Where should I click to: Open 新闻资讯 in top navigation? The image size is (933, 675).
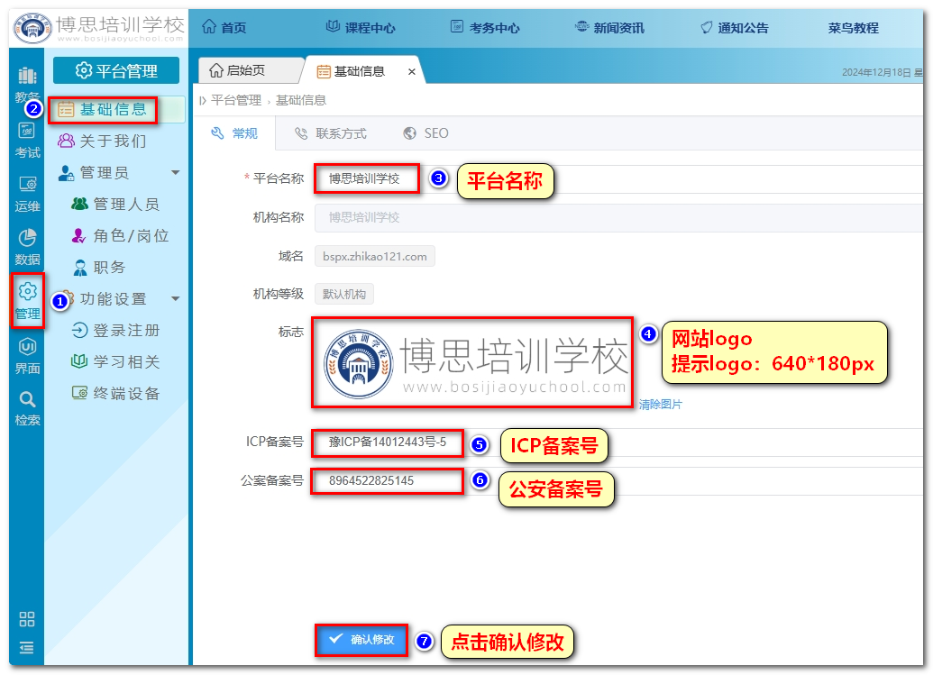(x=609, y=27)
